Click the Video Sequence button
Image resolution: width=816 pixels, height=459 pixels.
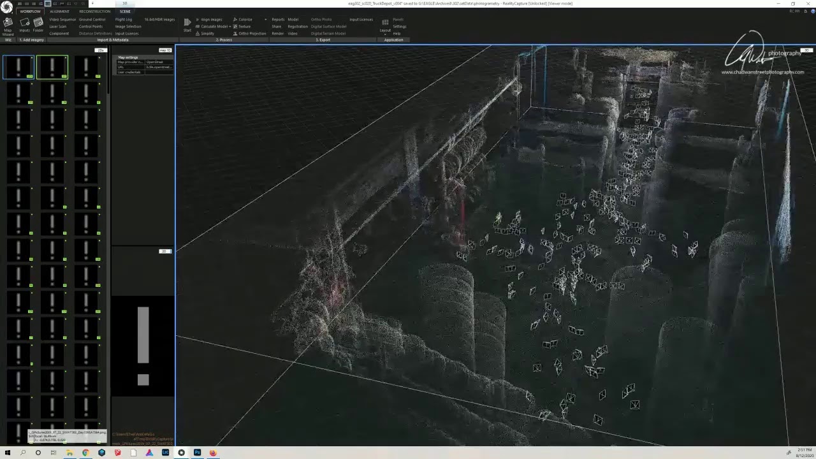(x=62, y=20)
